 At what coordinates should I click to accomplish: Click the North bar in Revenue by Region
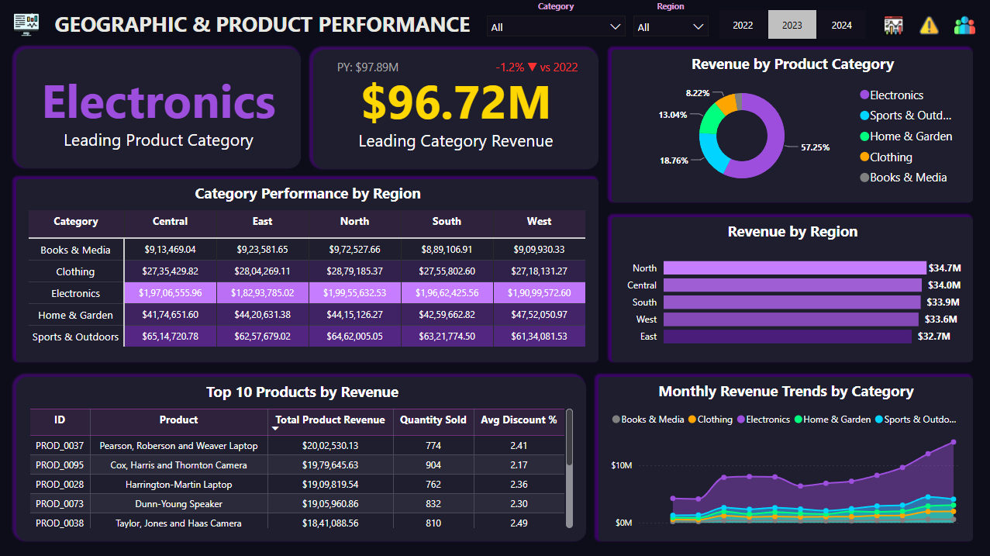click(x=794, y=268)
